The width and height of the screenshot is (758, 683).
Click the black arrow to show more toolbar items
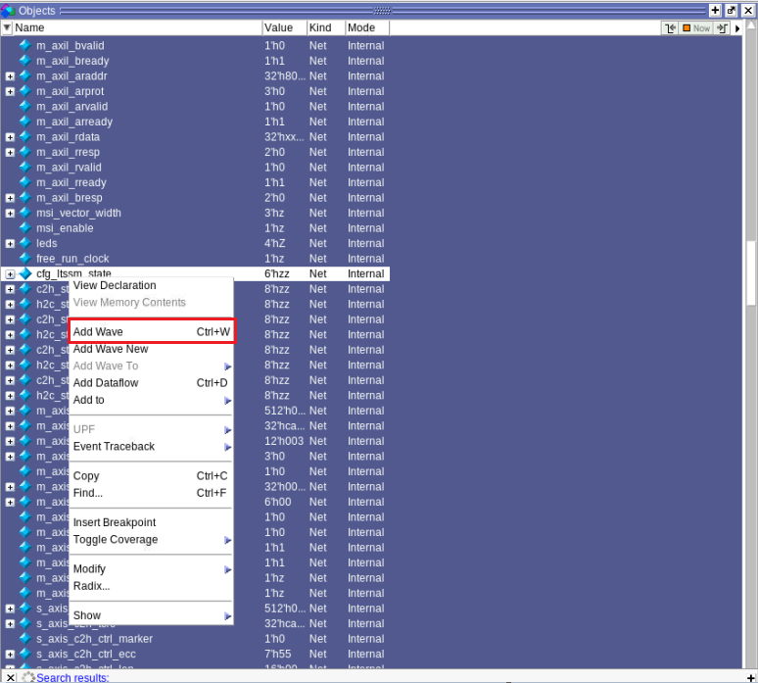point(738,28)
